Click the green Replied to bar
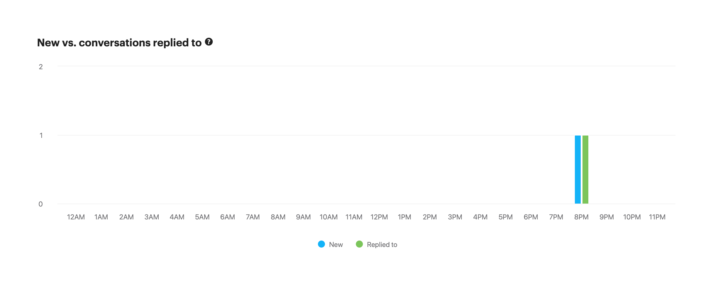Image resolution: width=713 pixels, height=286 pixels. click(x=585, y=170)
